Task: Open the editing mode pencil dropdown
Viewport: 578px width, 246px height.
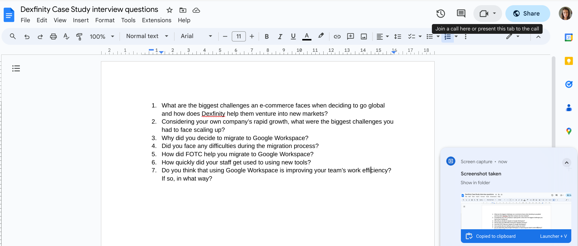Action: 512,37
